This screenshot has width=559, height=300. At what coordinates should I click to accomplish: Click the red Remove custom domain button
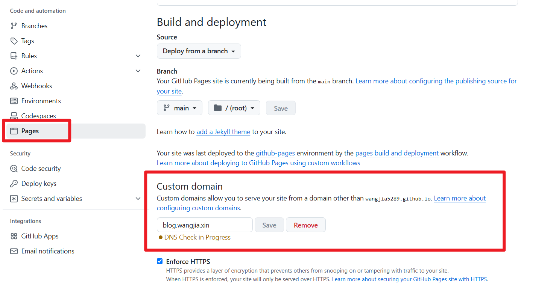(x=305, y=225)
